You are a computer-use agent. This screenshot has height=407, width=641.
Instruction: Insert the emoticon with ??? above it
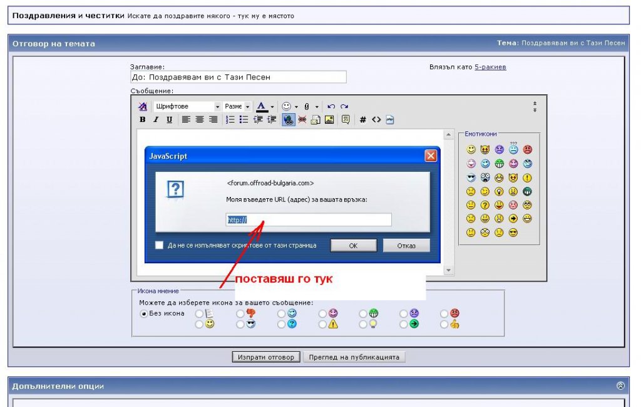point(513,149)
